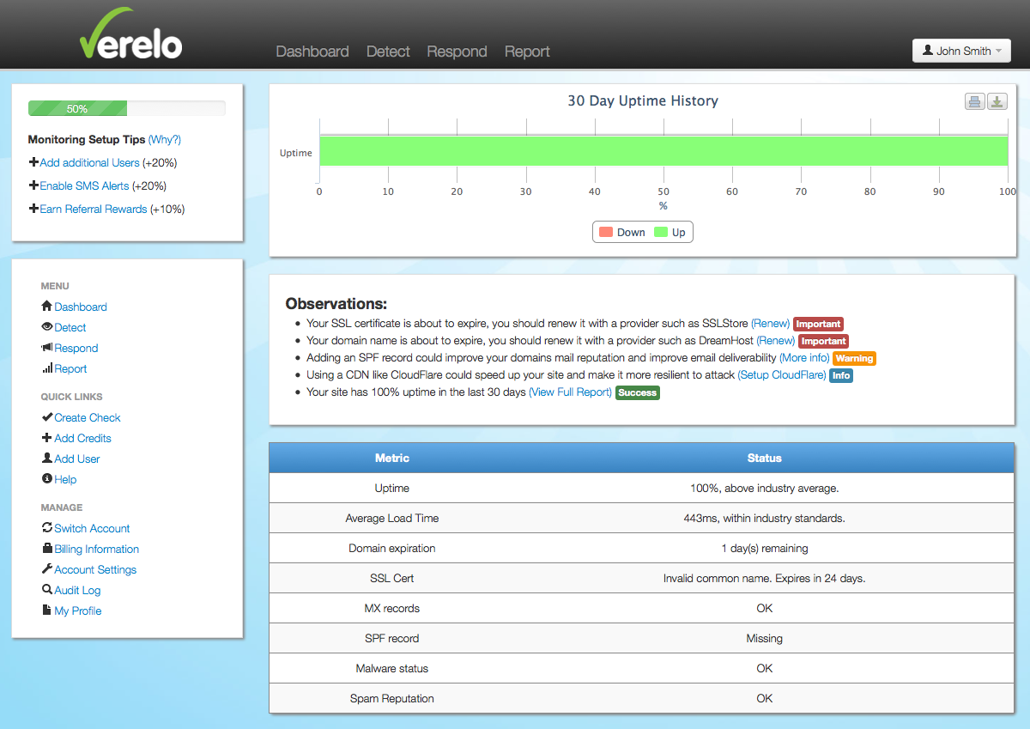Click the green Success badge
The width and height of the screenshot is (1030, 729).
(x=638, y=392)
